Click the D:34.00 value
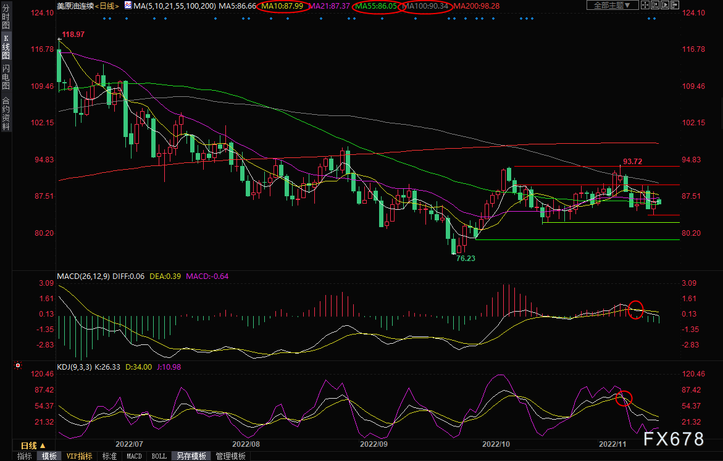The image size is (723, 461). tap(139, 367)
